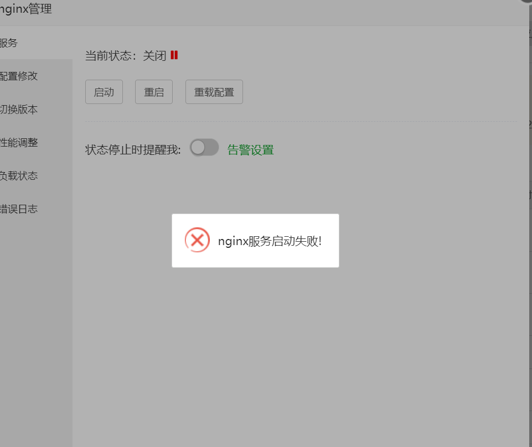This screenshot has height=447, width=532.
Task: Click the nginx服务启动失败! message text
Action: click(x=270, y=241)
